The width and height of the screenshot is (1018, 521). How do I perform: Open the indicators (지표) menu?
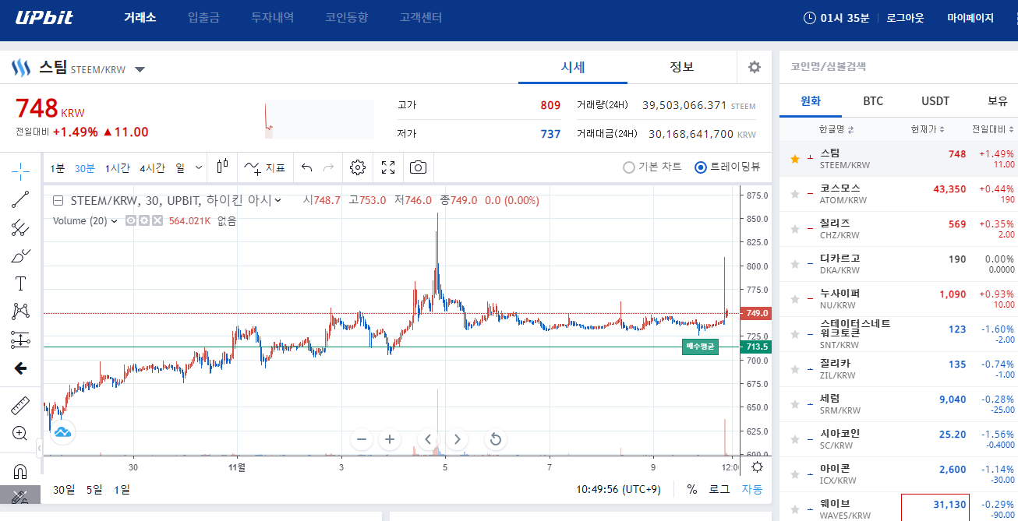(264, 167)
